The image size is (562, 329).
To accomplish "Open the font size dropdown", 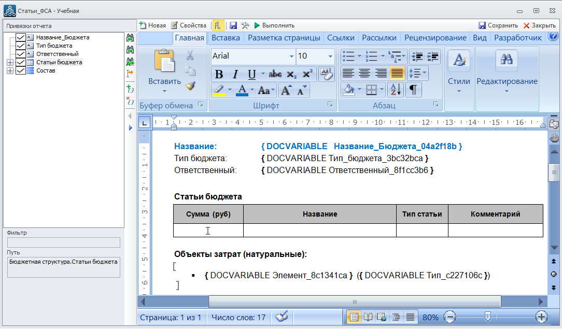I will click(330, 56).
